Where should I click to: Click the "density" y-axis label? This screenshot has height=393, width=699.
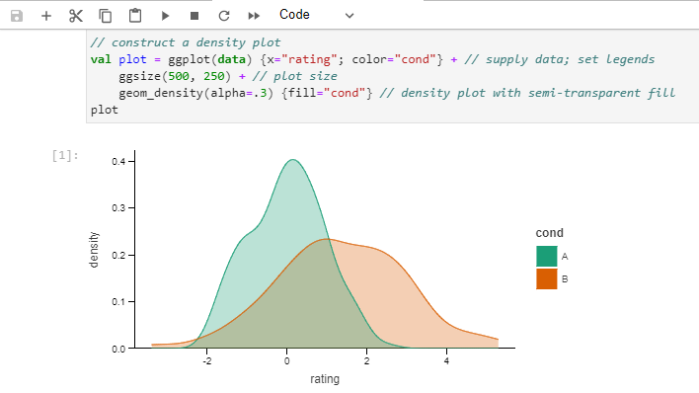(x=93, y=250)
